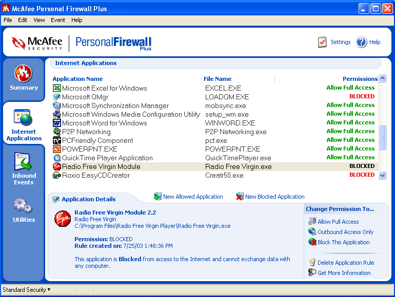Click the Microsoft Word row icon

[57, 123]
